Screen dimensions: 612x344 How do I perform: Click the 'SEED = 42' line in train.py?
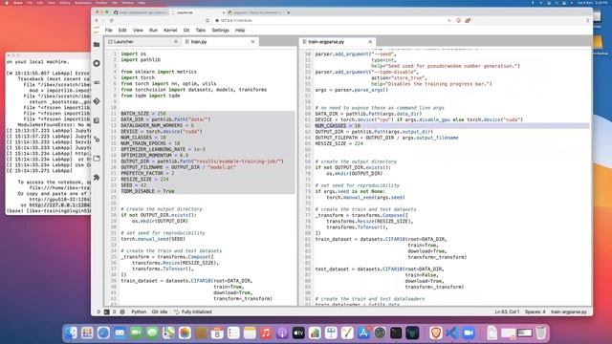coord(134,185)
